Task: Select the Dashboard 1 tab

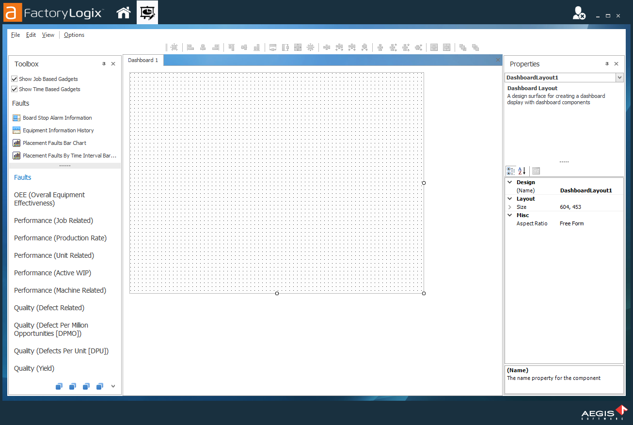Action: pos(143,60)
